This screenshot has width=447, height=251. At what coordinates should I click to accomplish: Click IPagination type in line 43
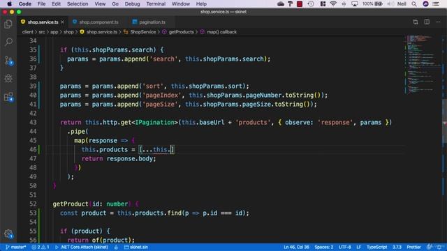pyautogui.click(x=154, y=123)
